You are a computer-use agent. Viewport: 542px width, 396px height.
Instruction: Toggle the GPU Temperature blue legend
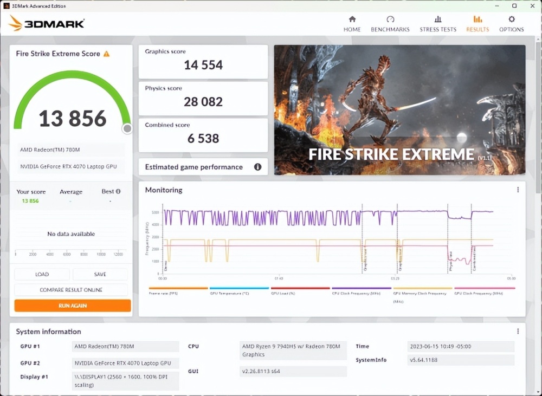(x=239, y=290)
